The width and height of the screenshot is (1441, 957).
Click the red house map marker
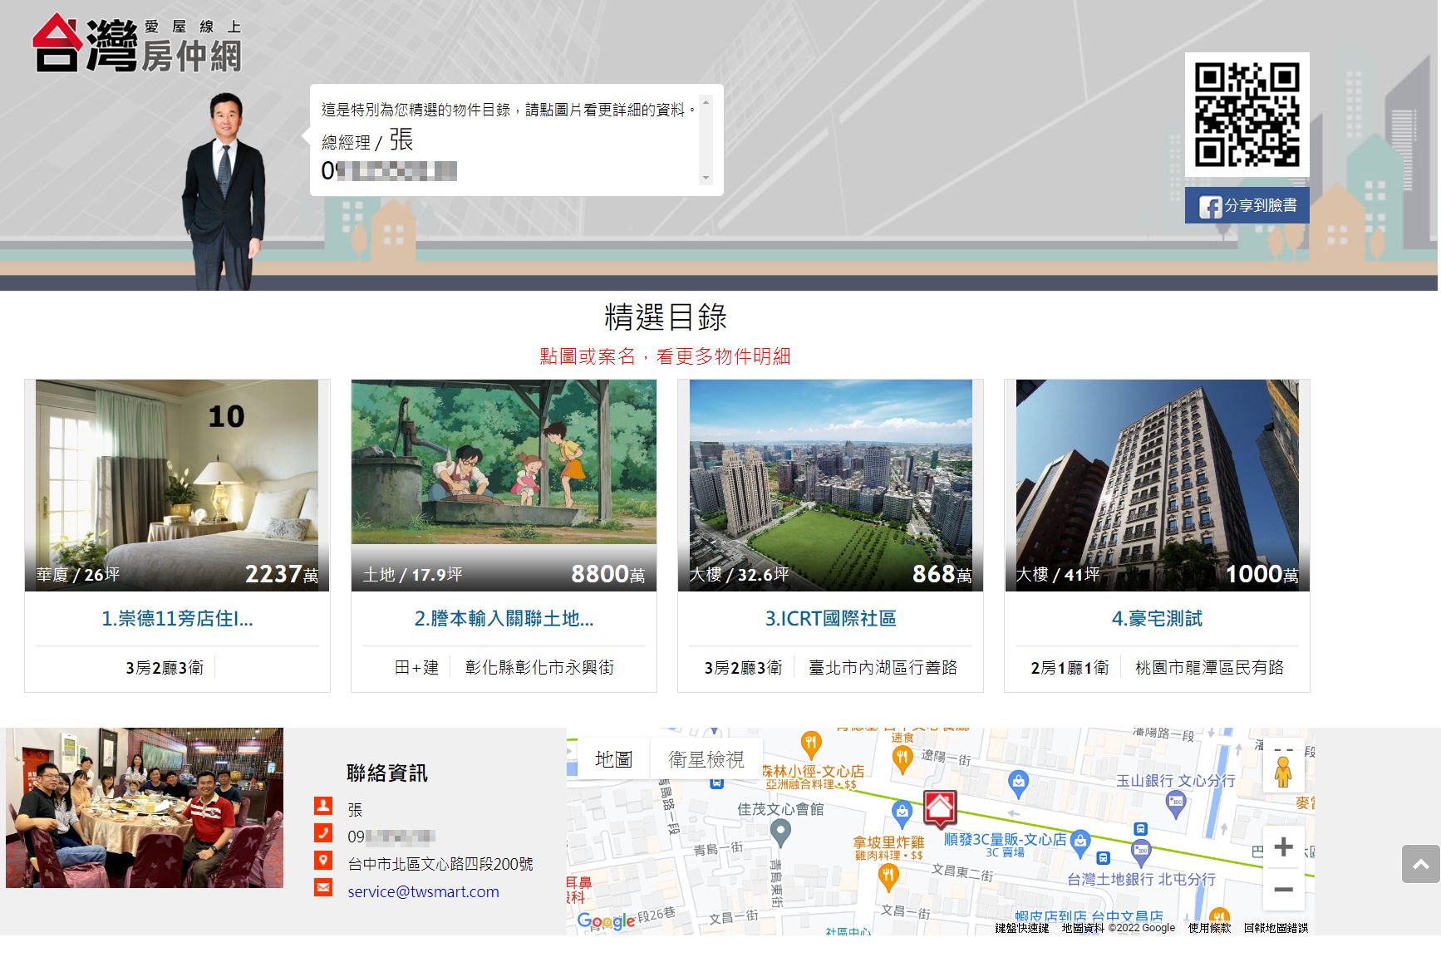(940, 807)
